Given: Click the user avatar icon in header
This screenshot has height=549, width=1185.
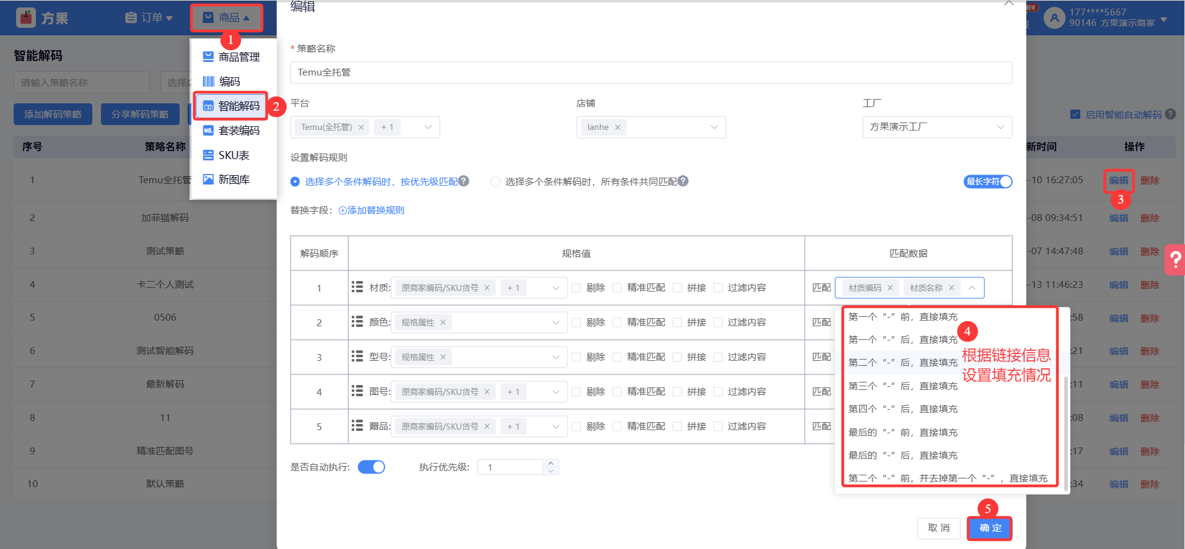Looking at the screenshot, I should pos(1054,18).
